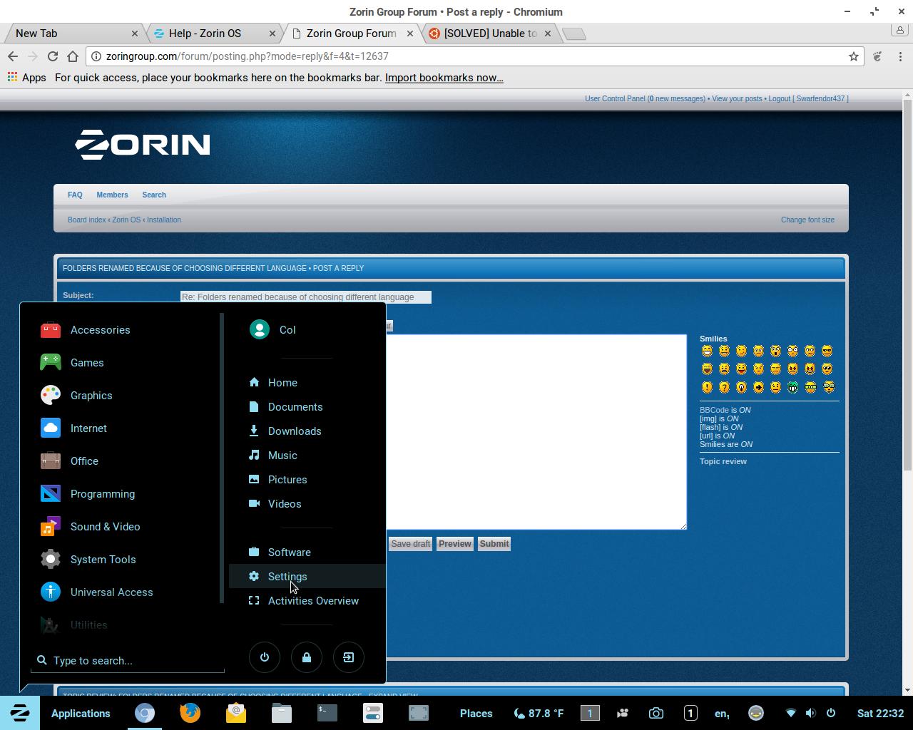The height and width of the screenshot is (730, 913).
Task: Click the Preview button
Action: pyautogui.click(x=455, y=544)
